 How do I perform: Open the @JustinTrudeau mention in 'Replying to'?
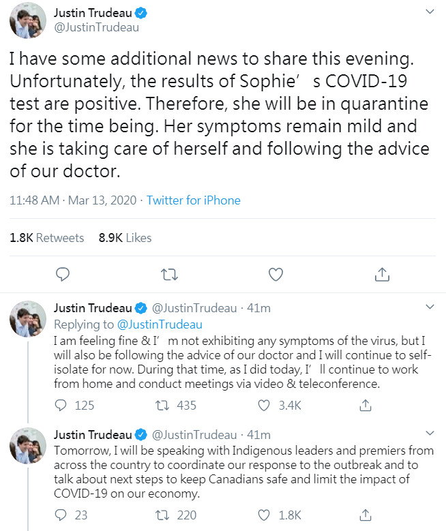[160, 324]
